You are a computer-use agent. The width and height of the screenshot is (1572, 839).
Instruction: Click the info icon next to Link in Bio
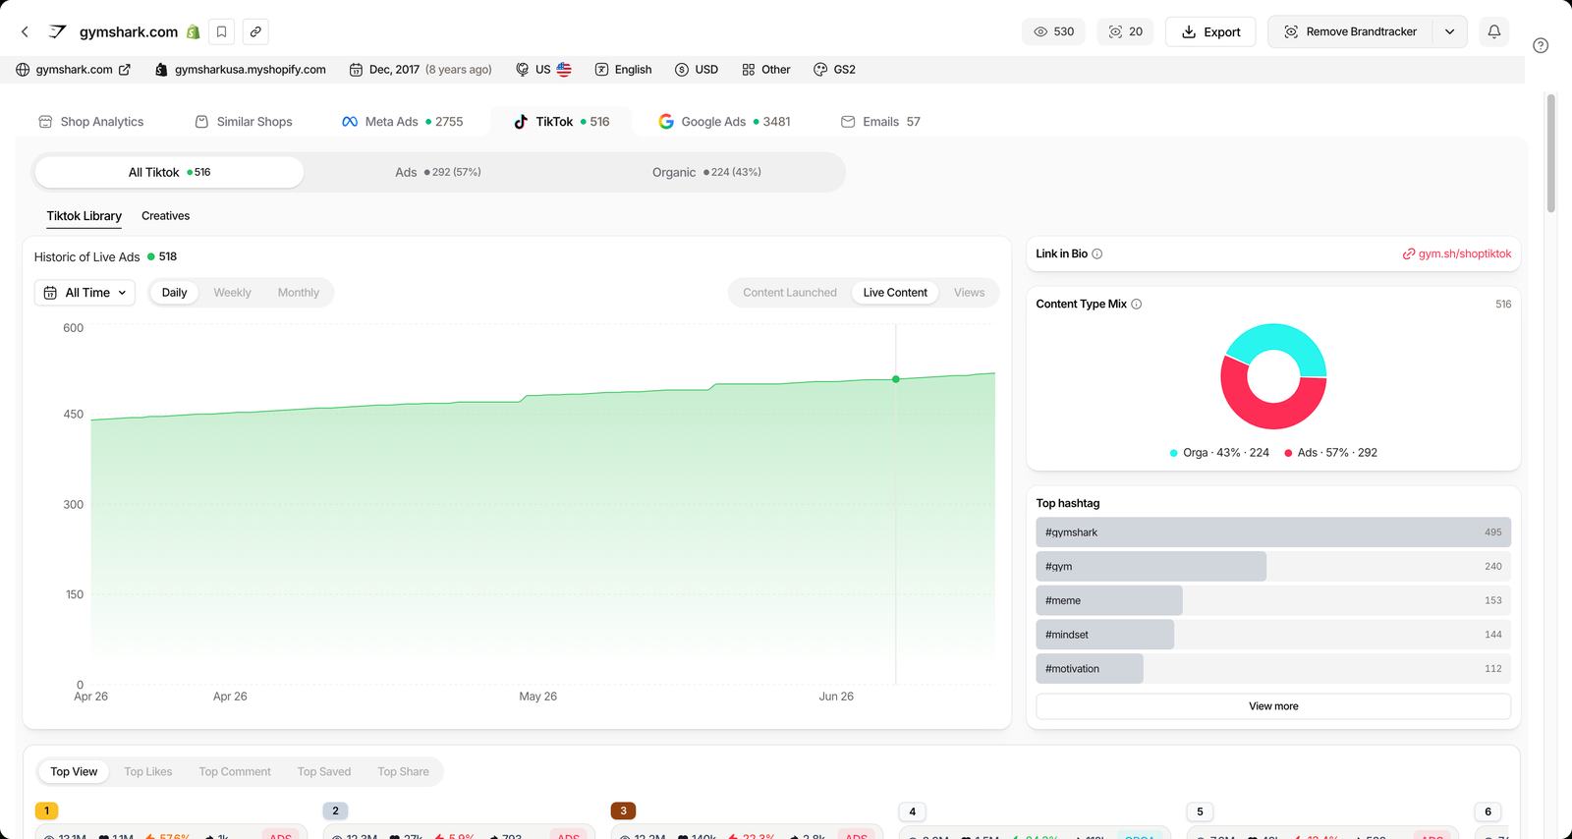[x=1097, y=253]
